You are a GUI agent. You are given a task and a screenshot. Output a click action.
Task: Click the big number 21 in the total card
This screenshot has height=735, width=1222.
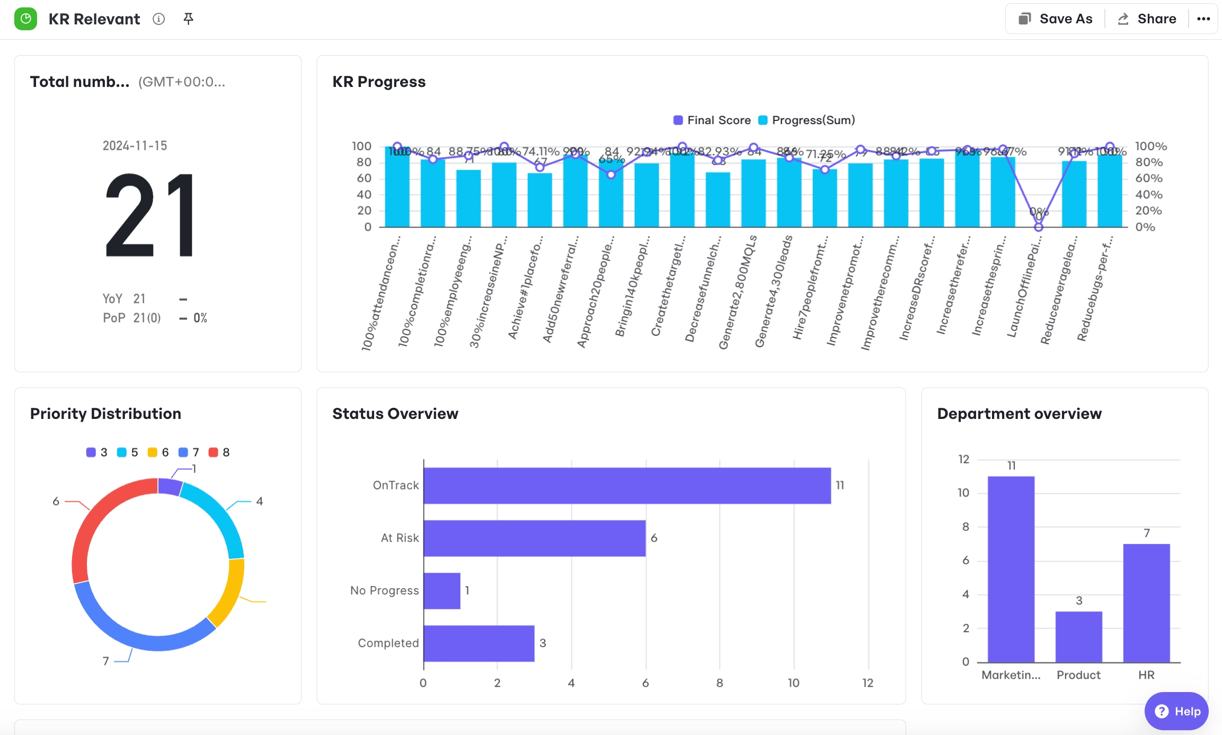click(x=150, y=216)
